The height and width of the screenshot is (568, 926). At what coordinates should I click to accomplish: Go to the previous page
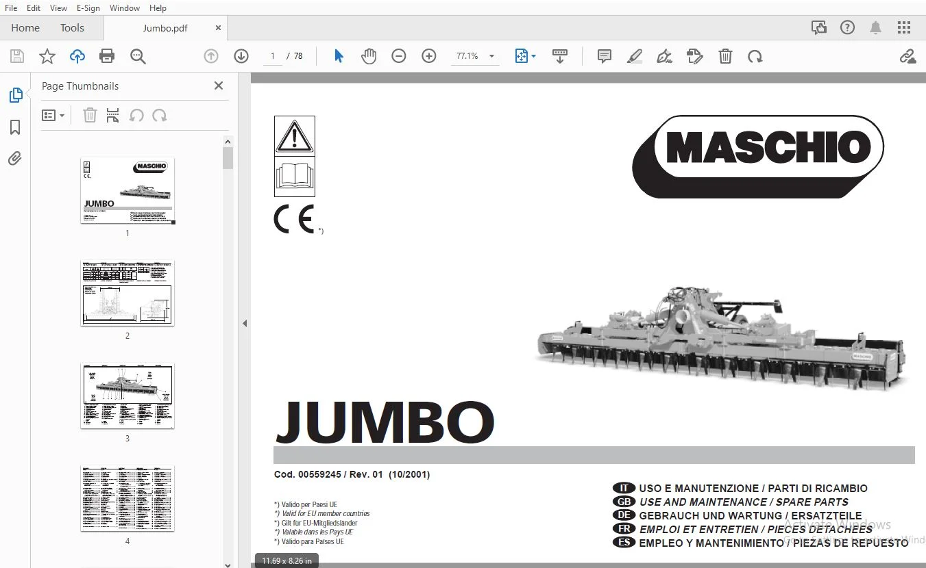(x=211, y=56)
